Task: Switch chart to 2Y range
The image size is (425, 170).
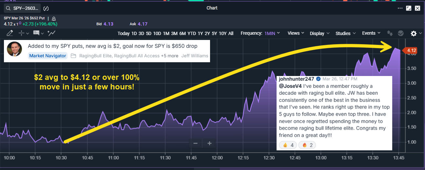Action: pos(207,33)
